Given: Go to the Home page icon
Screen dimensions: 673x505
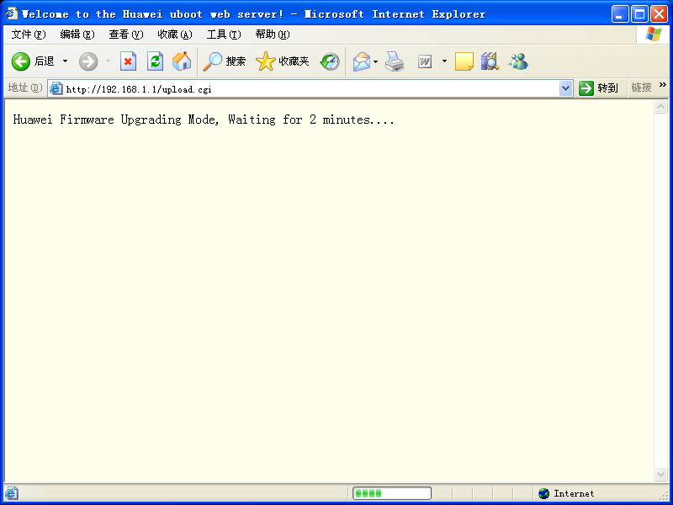Looking at the screenshot, I should [182, 61].
